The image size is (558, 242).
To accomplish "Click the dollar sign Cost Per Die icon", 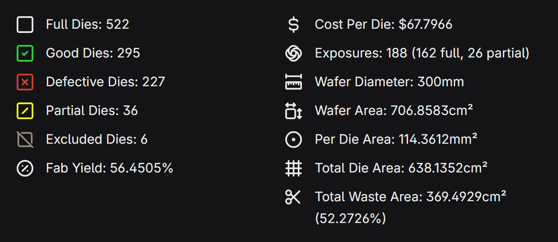I will 294,25.
